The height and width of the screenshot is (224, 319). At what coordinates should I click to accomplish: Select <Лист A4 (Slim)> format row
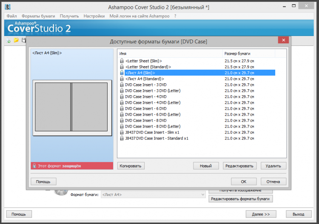tap(200, 73)
